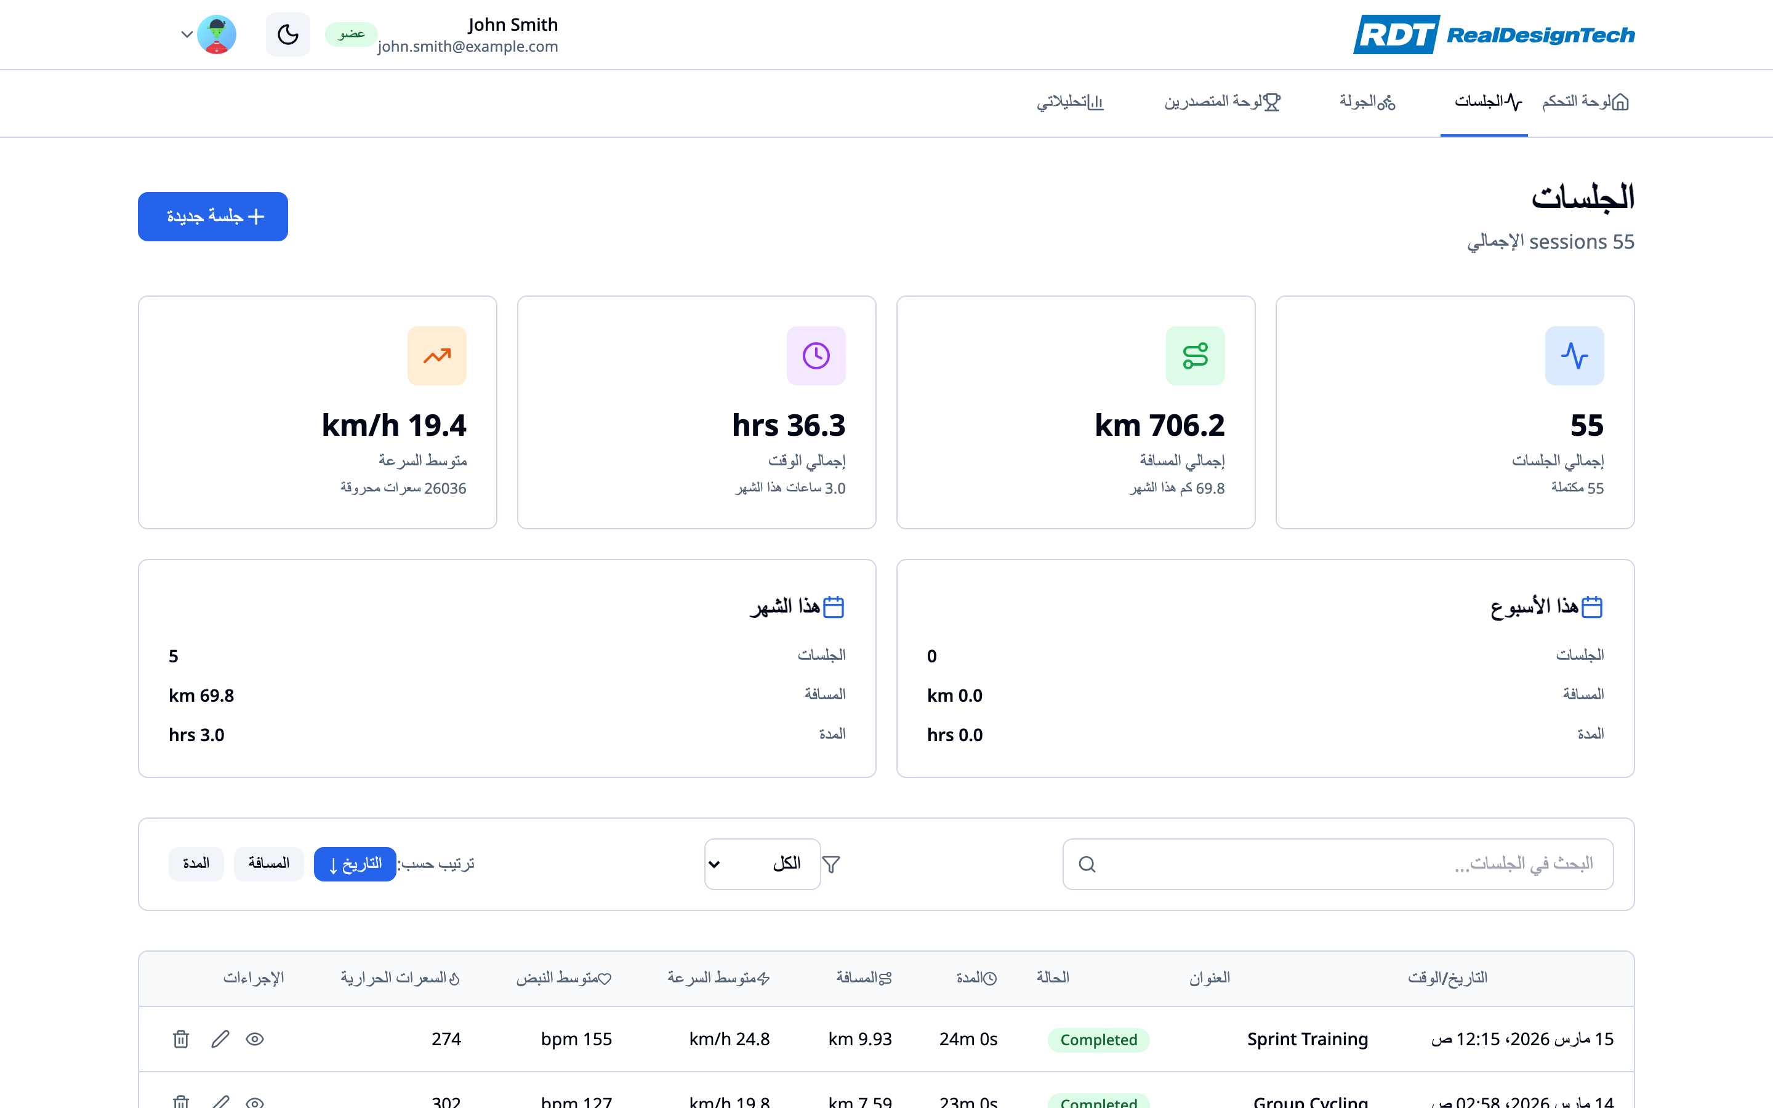Click the متوسط النبض column header
The height and width of the screenshot is (1108, 1773).
(x=564, y=978)
